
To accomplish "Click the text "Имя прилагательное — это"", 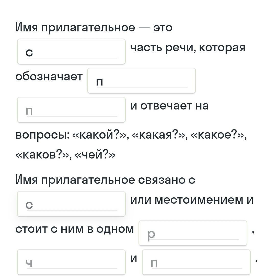I will pos(94,28).
